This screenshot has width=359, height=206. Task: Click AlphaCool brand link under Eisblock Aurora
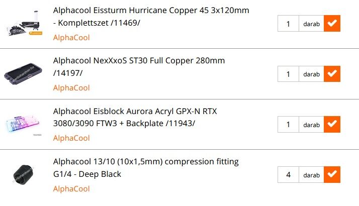(71, 138)
